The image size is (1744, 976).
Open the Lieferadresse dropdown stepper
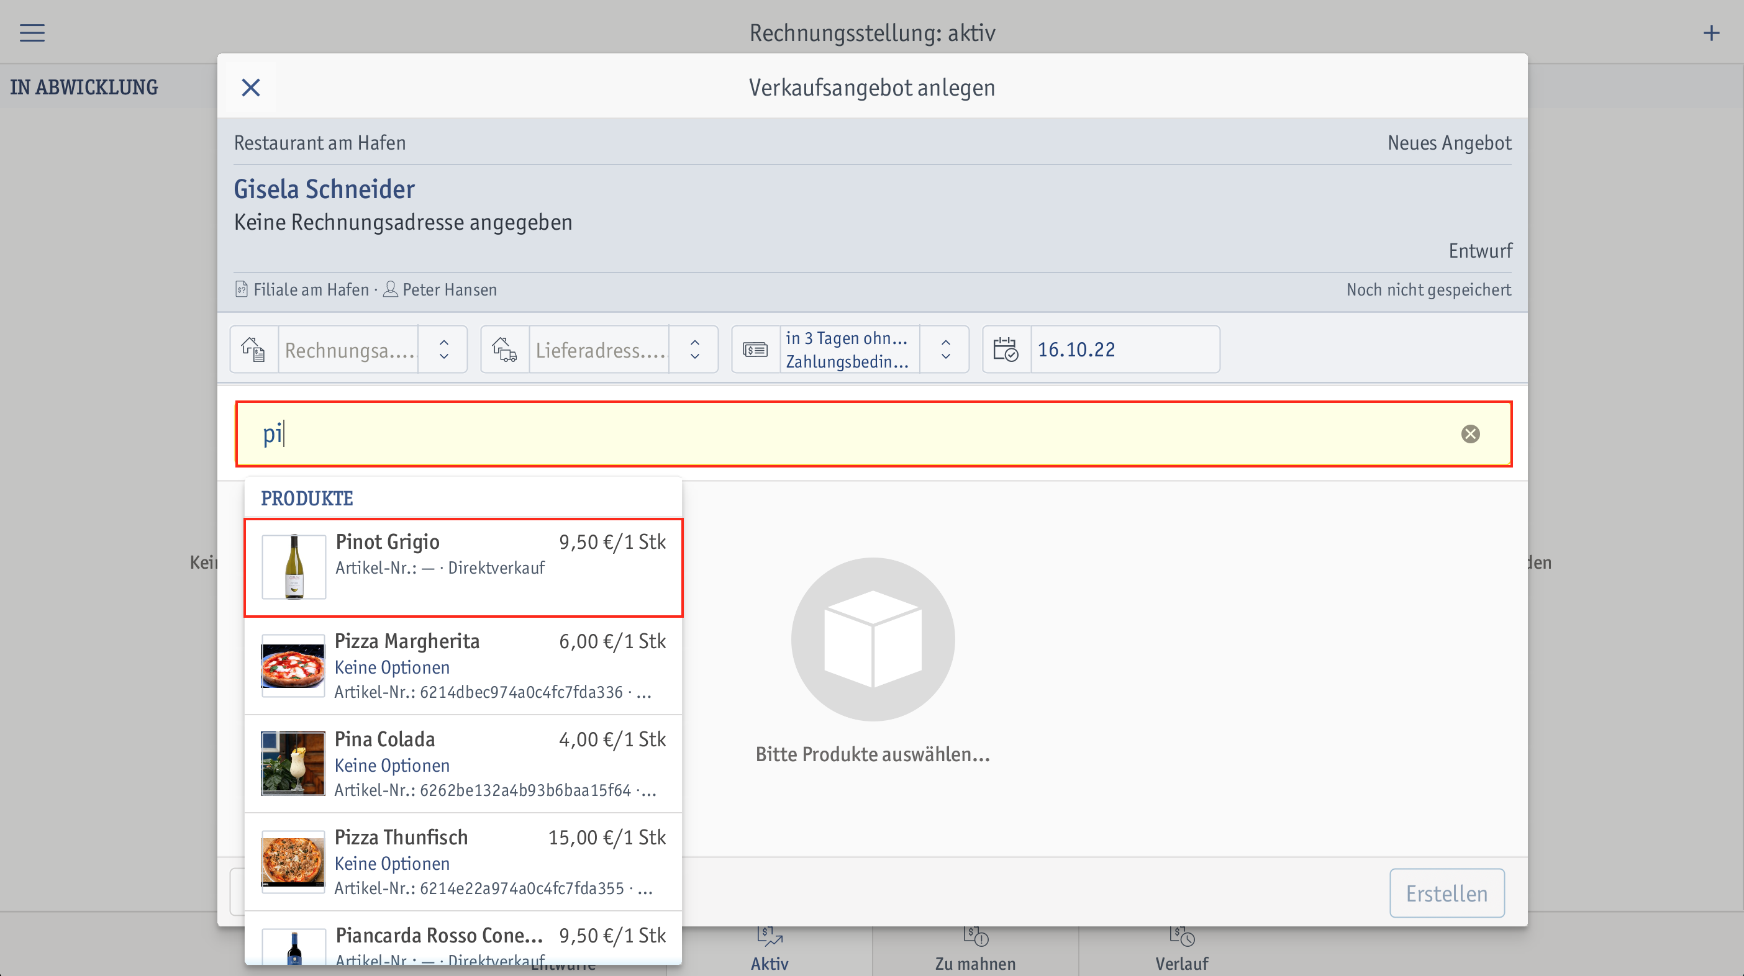694,350
